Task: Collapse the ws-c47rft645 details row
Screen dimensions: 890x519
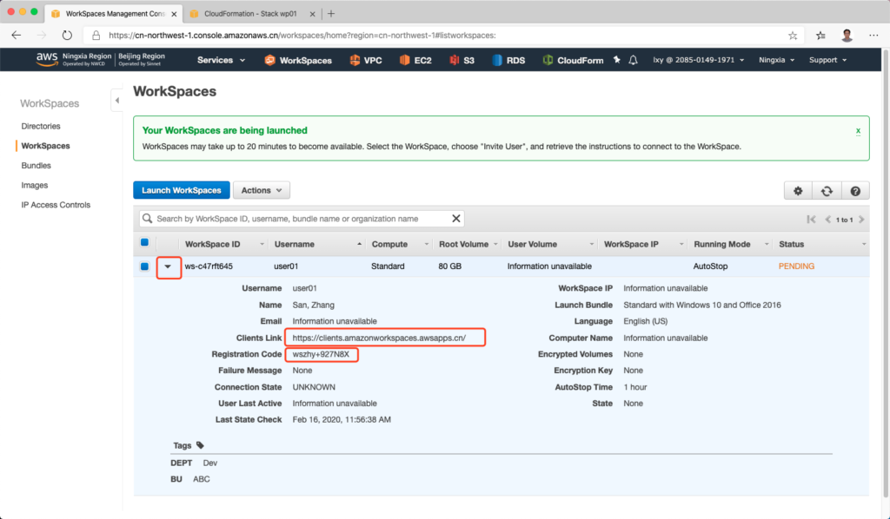Action: 169,267
